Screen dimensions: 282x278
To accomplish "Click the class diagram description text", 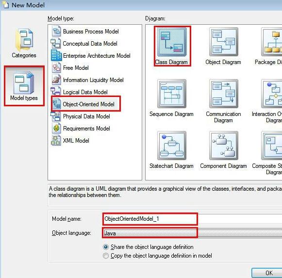I will pyautogui.click(x=166, y=192).
